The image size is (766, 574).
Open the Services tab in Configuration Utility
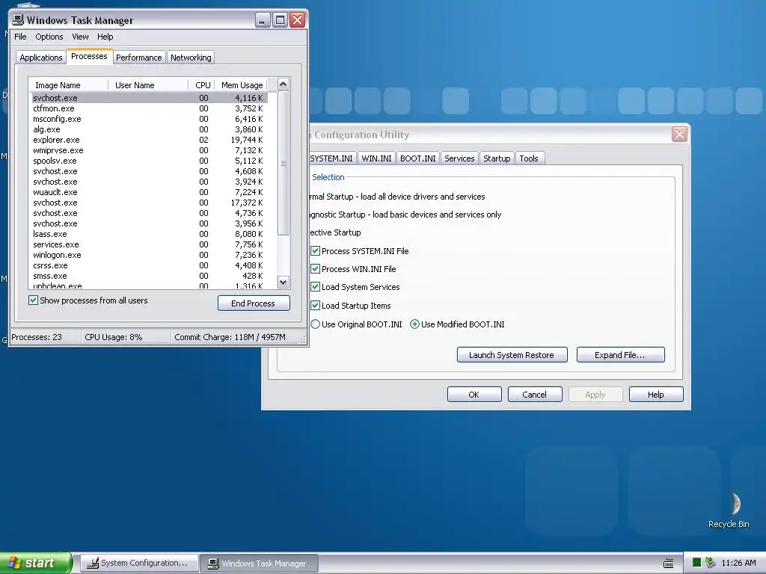tap(459, 158)
